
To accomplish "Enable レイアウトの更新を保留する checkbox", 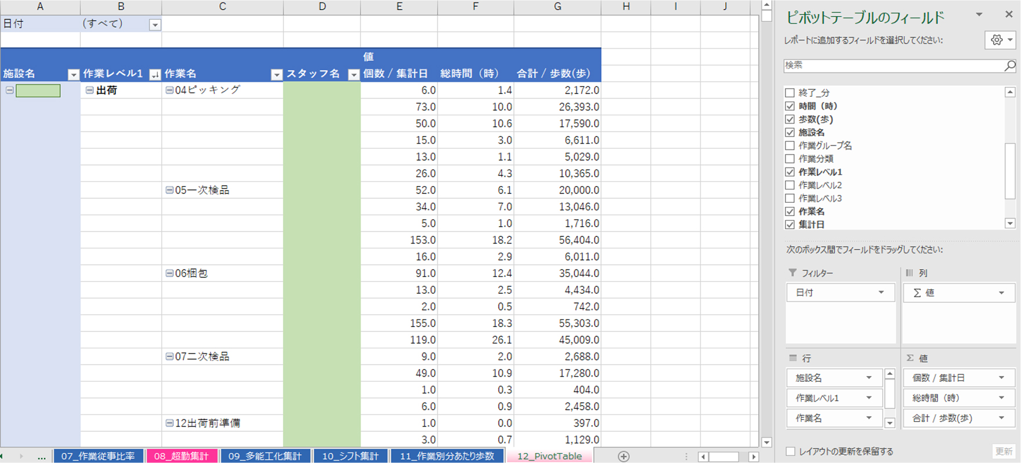I will pyautogui.click(x=790, y=451).
